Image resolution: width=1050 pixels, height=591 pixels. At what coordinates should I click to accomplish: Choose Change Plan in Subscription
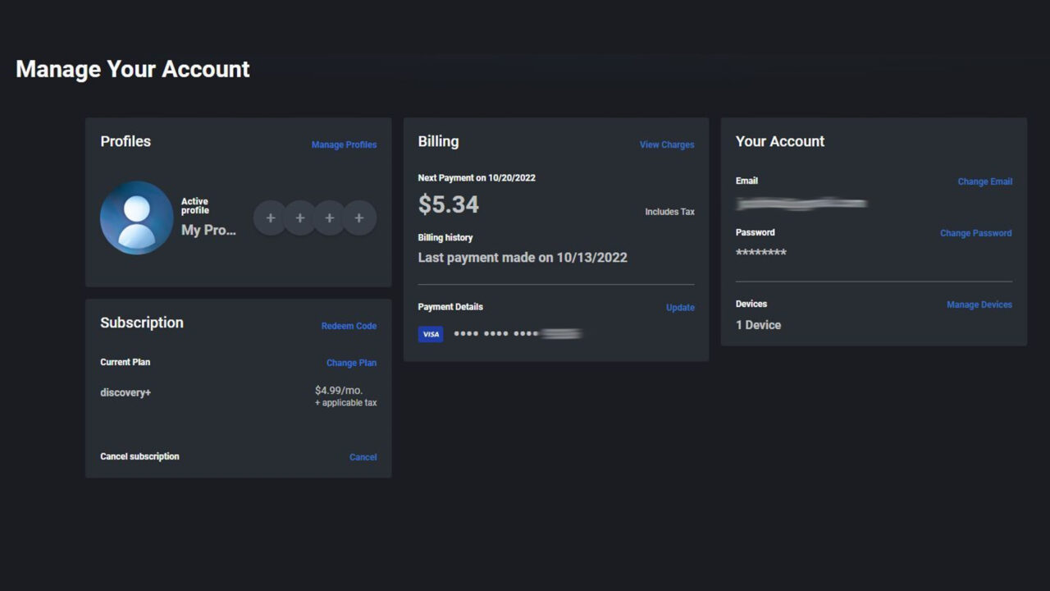[351, 363]
